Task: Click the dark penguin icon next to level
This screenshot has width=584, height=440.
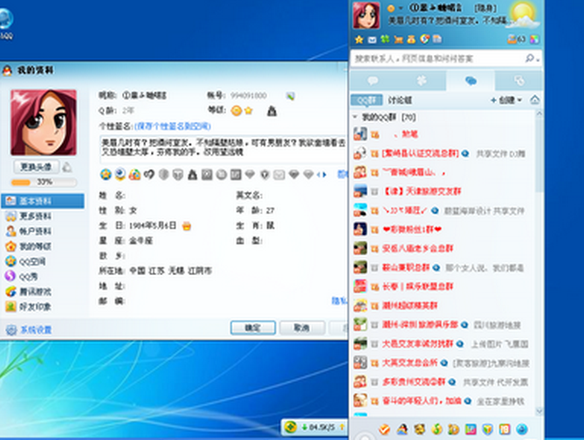Action: click(271, 111)
